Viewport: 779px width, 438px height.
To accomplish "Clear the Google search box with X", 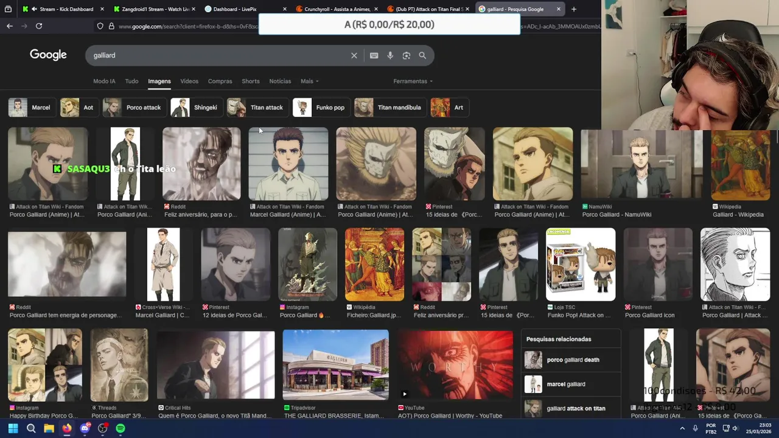I will [354, 55].
